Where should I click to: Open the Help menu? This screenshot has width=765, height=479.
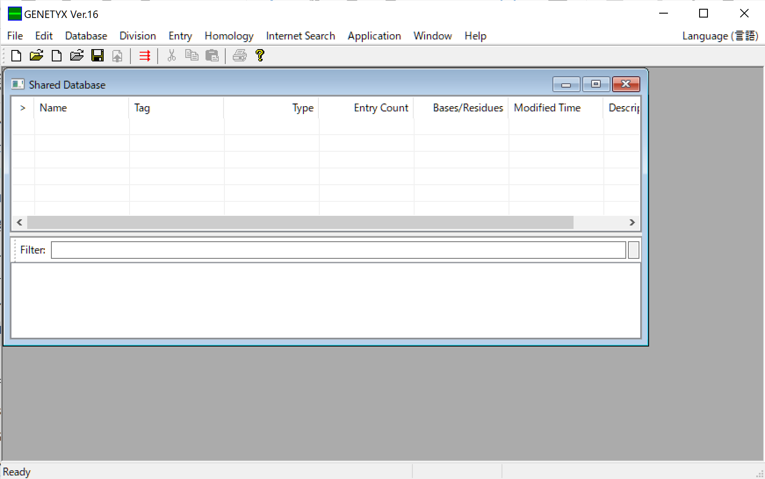[476, 36]
